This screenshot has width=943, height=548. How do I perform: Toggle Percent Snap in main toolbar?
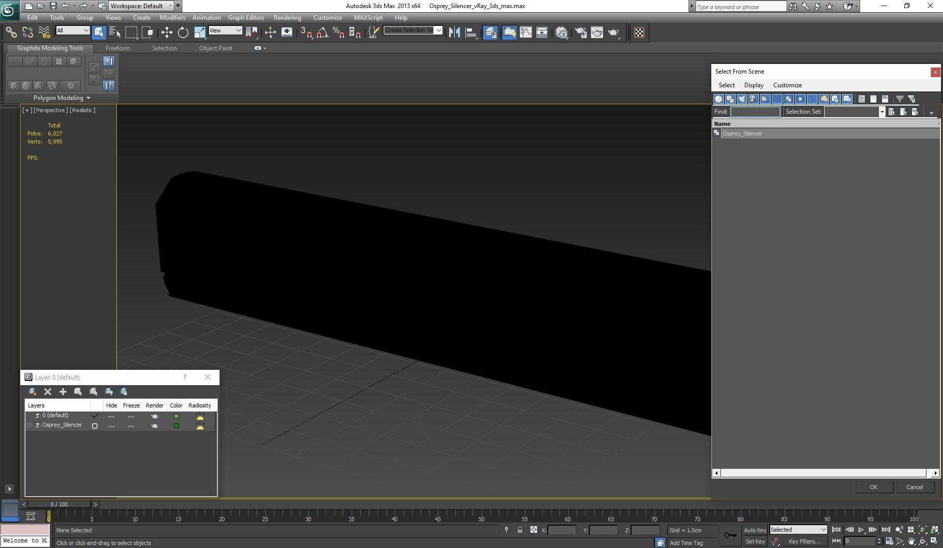click(x=338, y=32)
